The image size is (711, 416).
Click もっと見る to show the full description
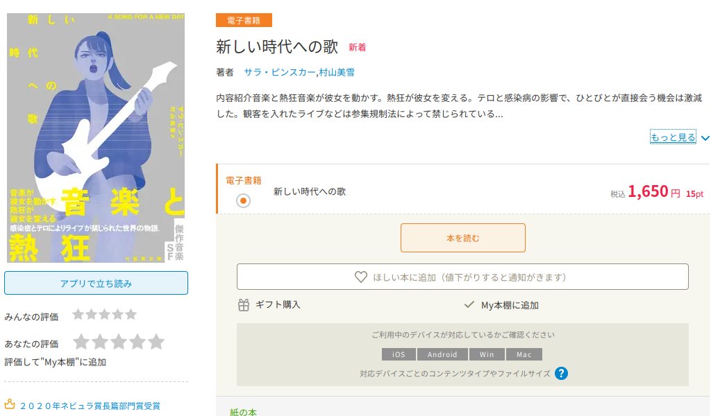(673, 137)
